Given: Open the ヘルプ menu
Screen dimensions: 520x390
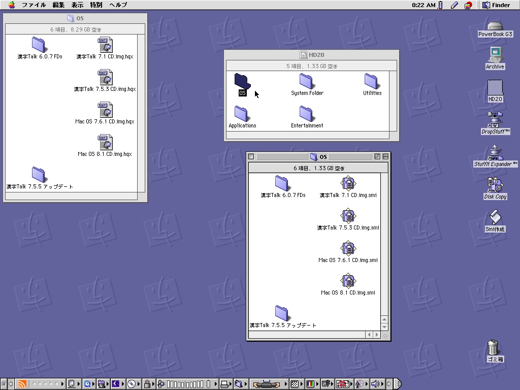Looking at the screenshot, I should [118, 5].
